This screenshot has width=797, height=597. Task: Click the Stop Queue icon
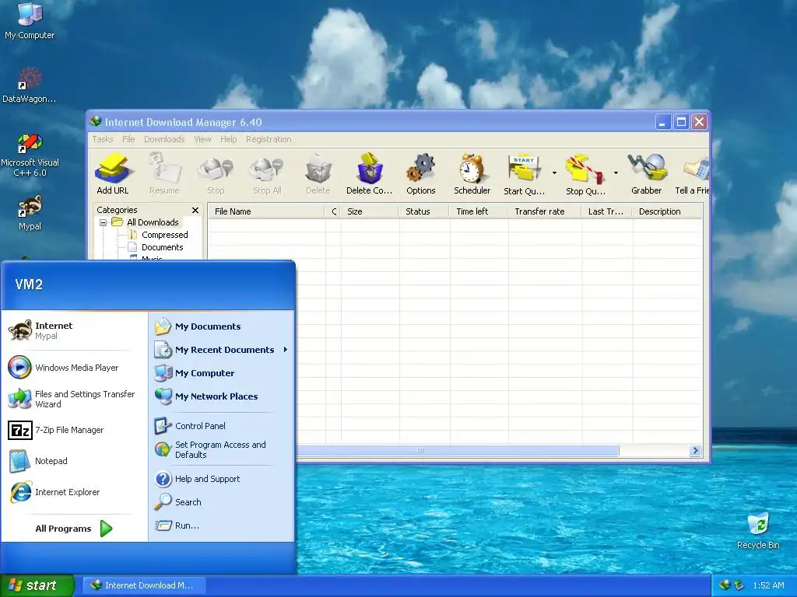click(x=585, y=174)
